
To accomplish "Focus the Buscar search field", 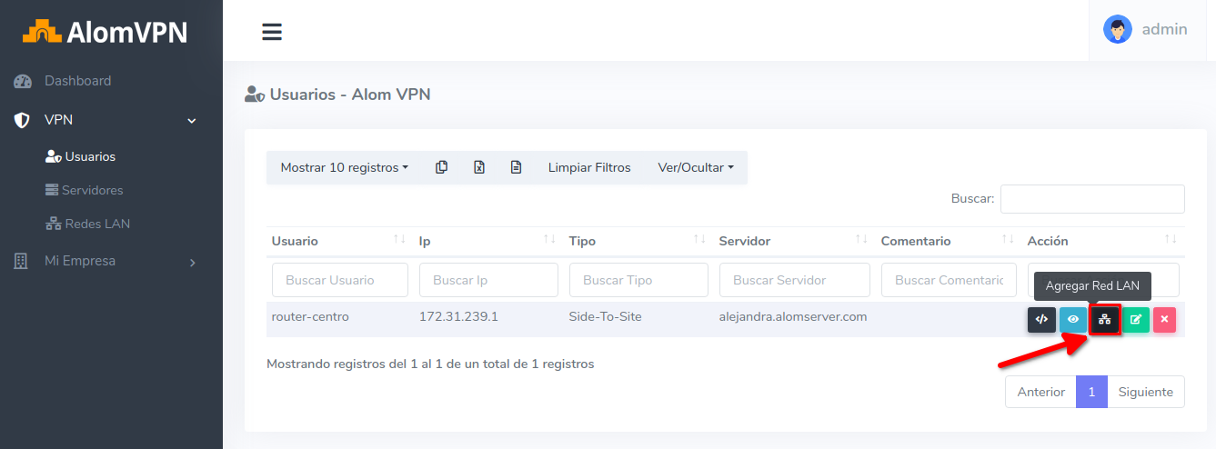I will pos(1092,198).
